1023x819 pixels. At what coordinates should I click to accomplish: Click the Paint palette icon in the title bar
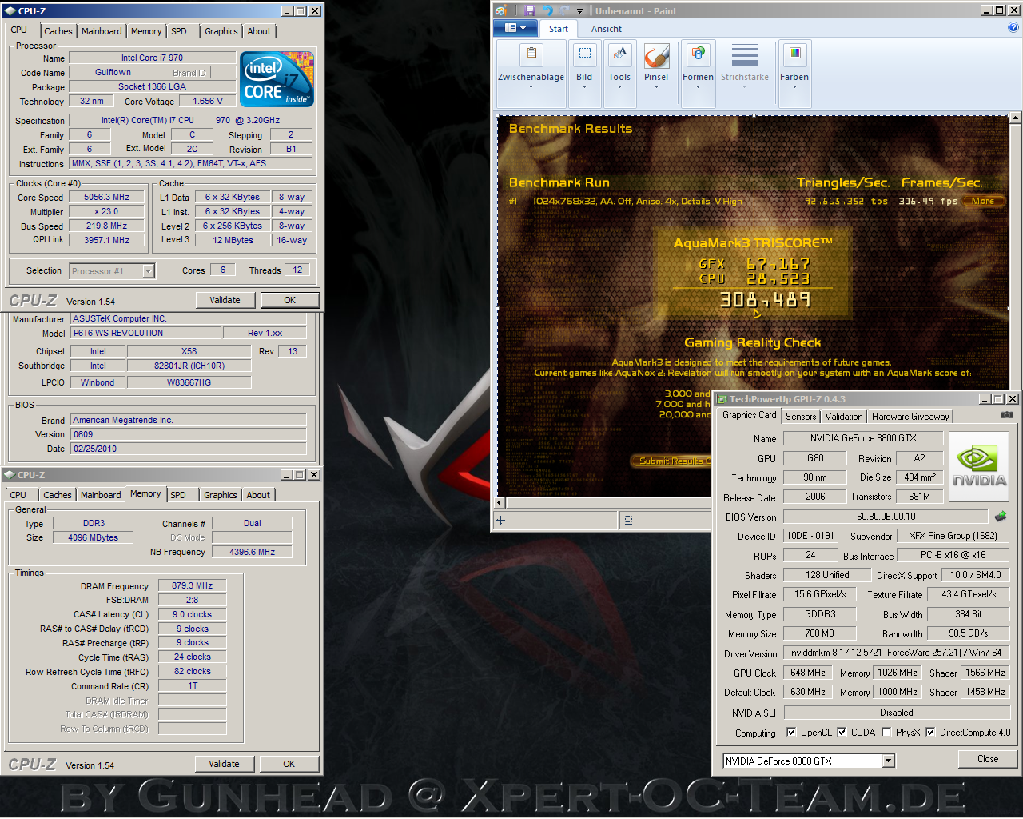pyautogui.click(x=500, y=10)
